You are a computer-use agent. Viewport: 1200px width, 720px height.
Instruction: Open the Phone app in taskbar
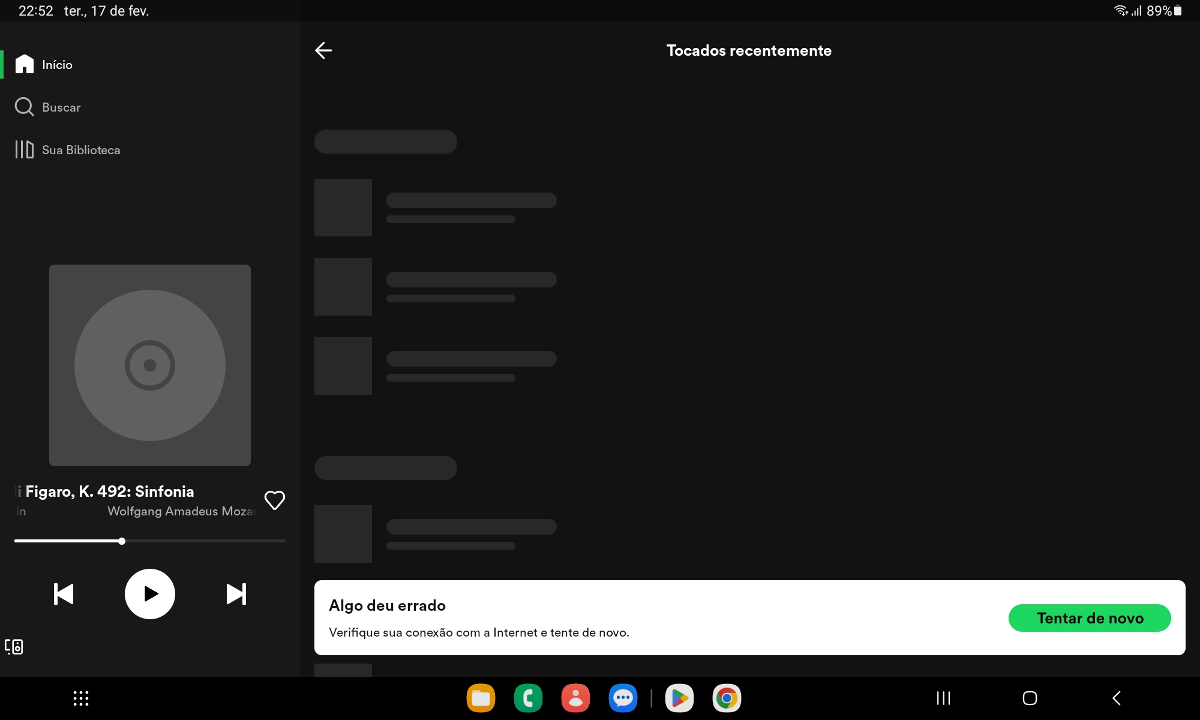point(528,698)
